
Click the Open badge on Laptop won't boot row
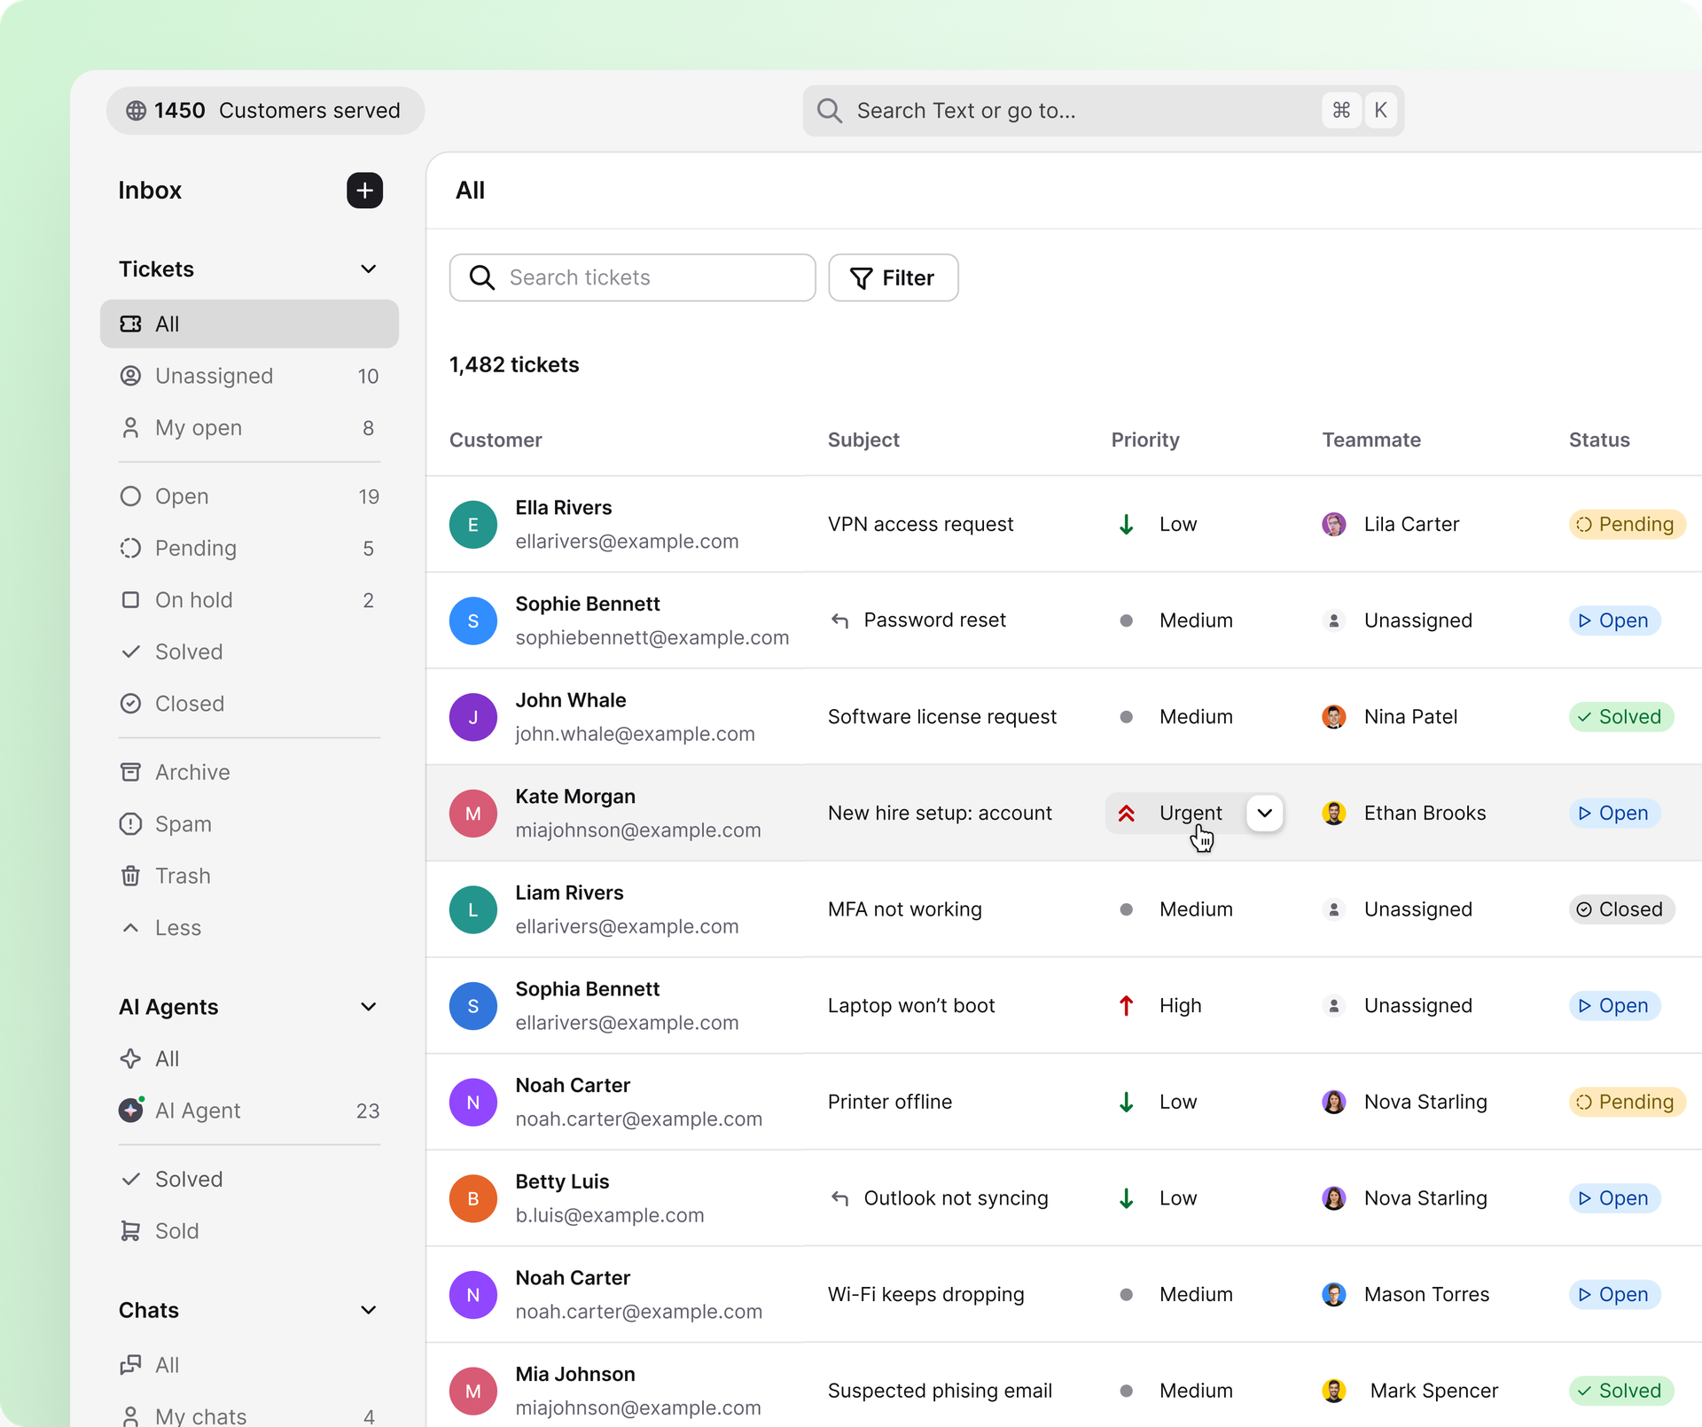pyautogui.click(x=1614, y=1005)
